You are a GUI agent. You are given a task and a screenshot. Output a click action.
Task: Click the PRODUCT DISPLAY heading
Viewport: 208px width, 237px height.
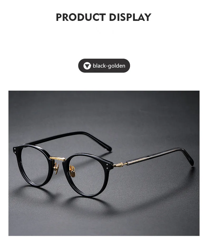tap(103, 17)
